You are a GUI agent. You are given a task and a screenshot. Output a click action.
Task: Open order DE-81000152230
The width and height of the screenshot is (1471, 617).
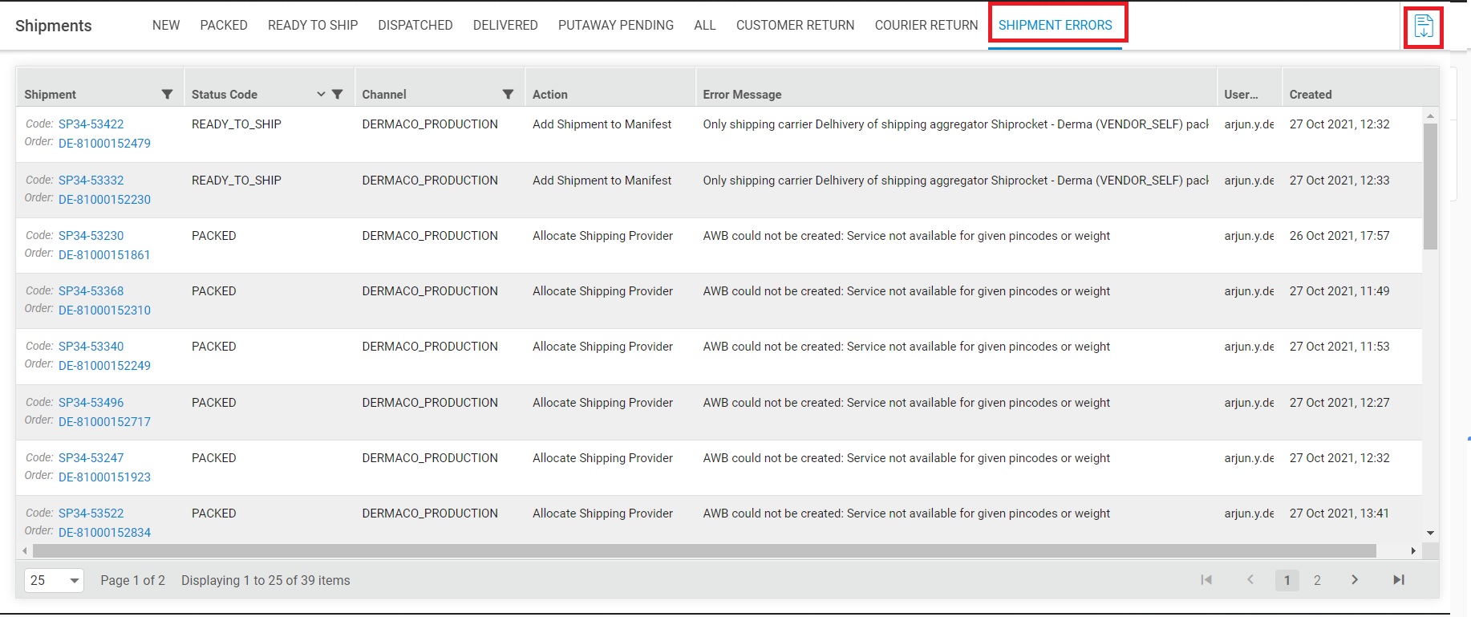coord(104,200)
